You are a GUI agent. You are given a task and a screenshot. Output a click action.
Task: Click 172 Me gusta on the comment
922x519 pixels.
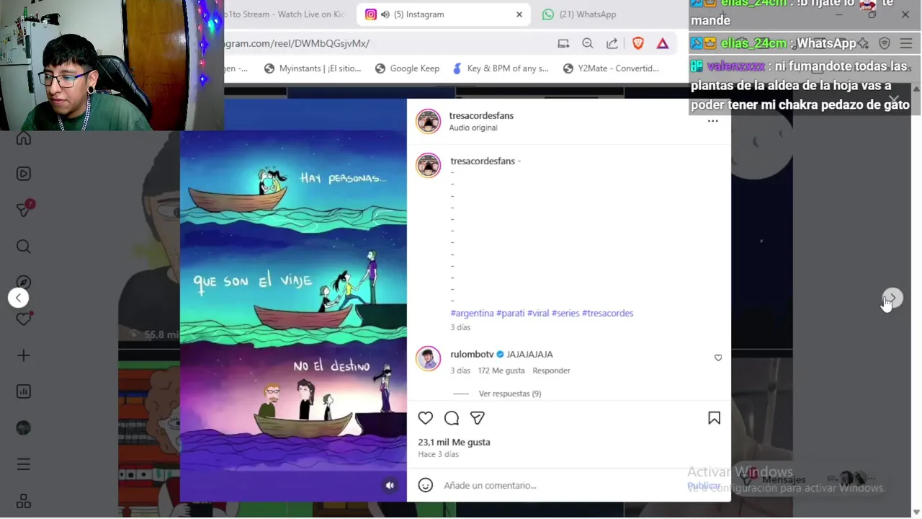[501, 371]
